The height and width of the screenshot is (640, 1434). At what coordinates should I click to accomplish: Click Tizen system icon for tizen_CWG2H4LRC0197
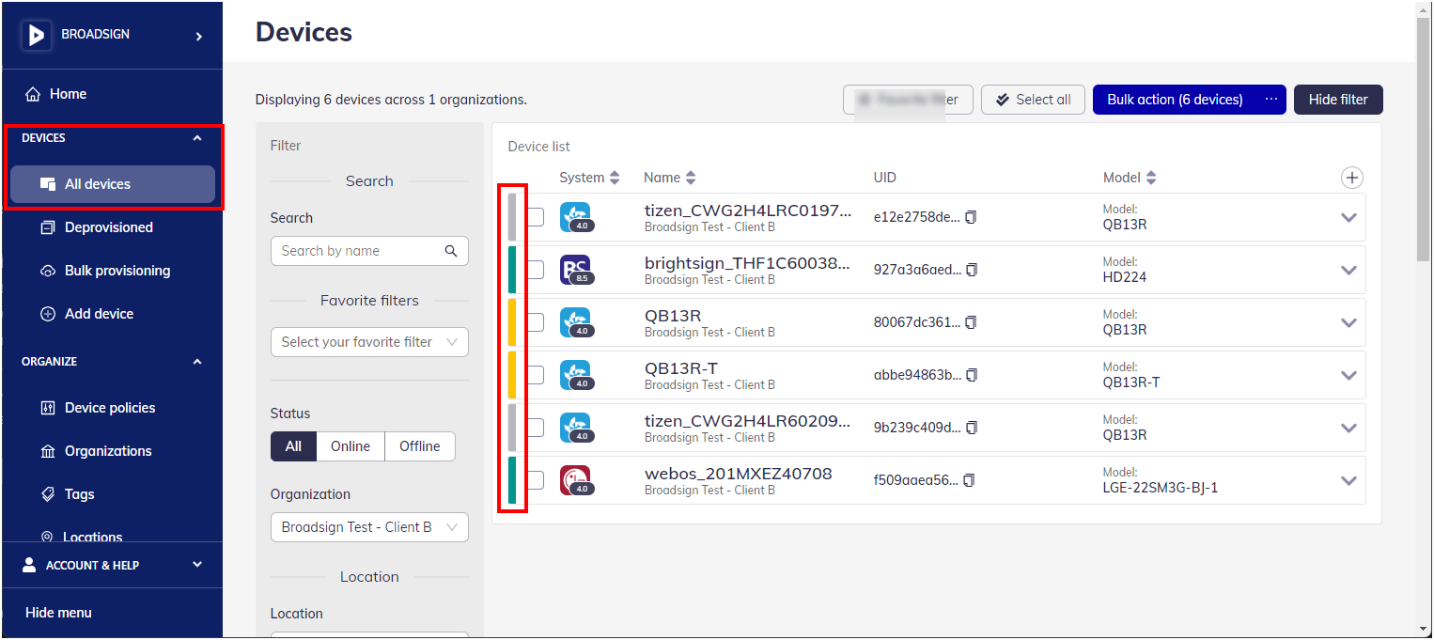(576, 217)
